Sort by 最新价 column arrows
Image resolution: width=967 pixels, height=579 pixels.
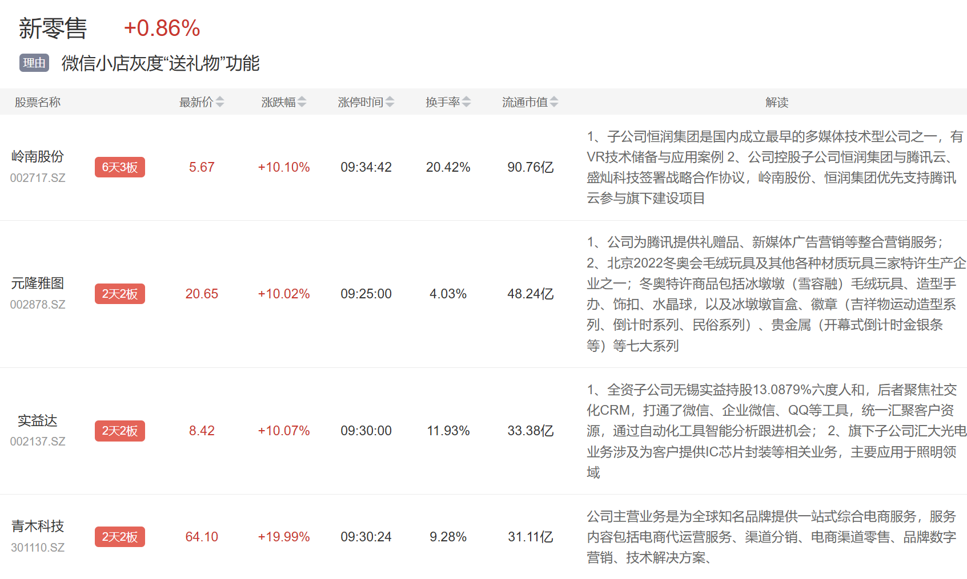pos(220,102)
